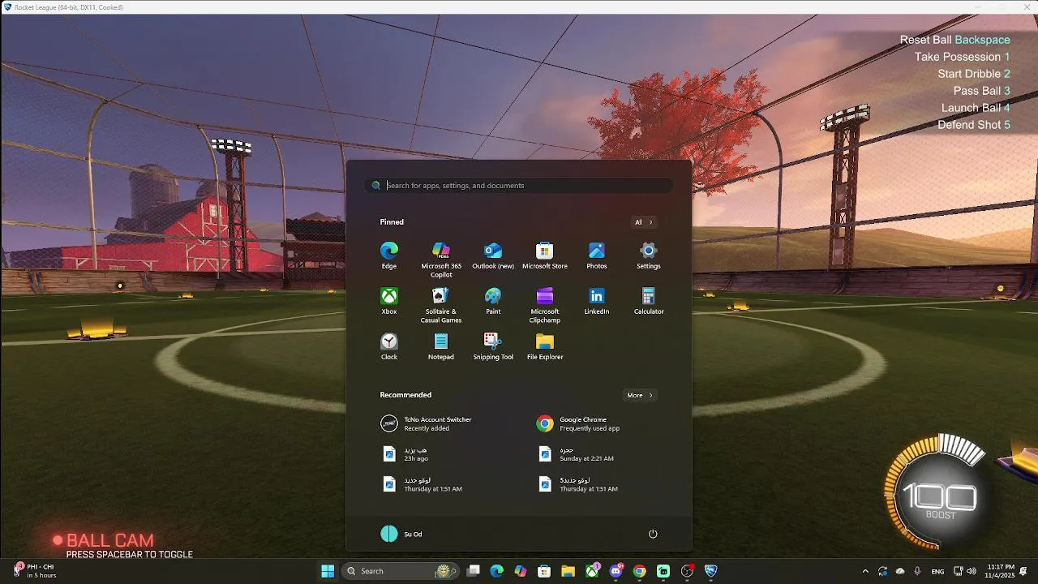Open Edge from the taskbar

[497, 571]
